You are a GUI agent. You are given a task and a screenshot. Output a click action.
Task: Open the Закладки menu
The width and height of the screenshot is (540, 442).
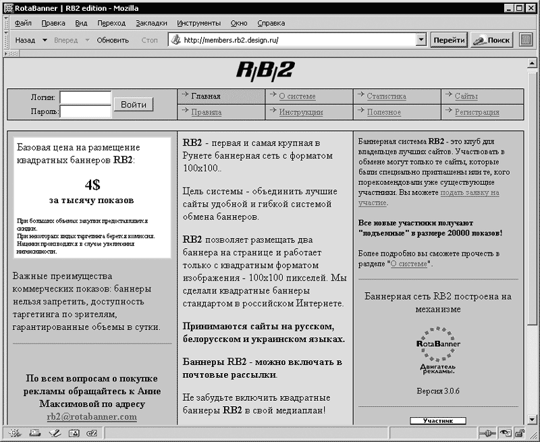click(x=151, y=23)
